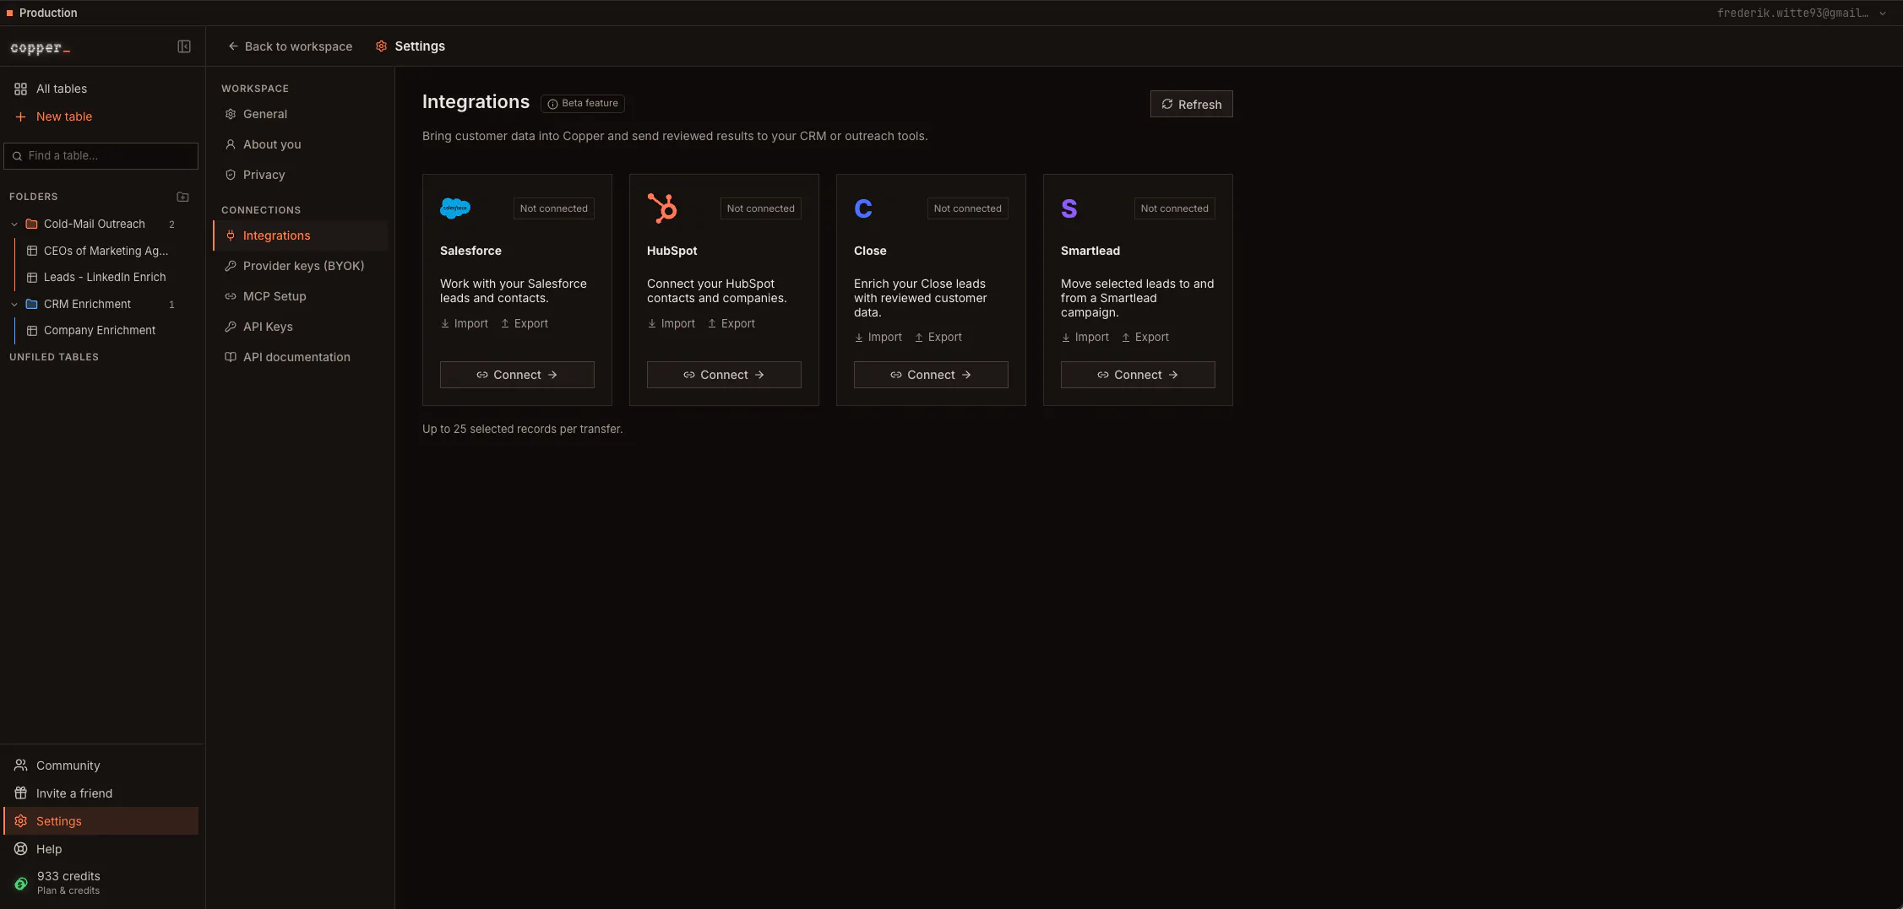Collapse the CRM Enrichment folder chevron
Screen dimensions: 1903x909
point(14,305)
